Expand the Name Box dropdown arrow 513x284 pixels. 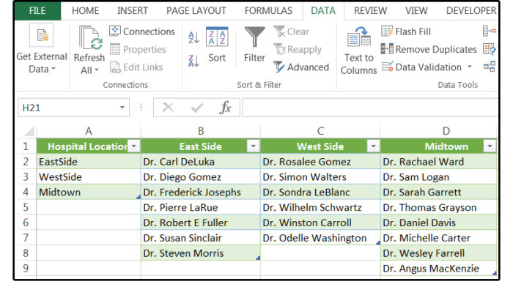click(122, 108)
